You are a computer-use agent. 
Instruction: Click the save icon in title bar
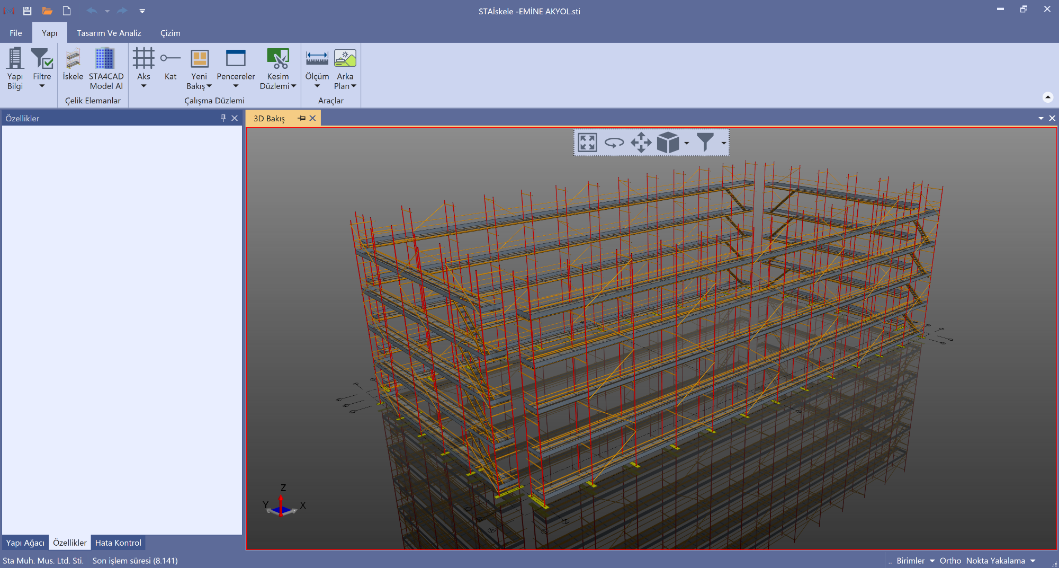pos(27,11)
